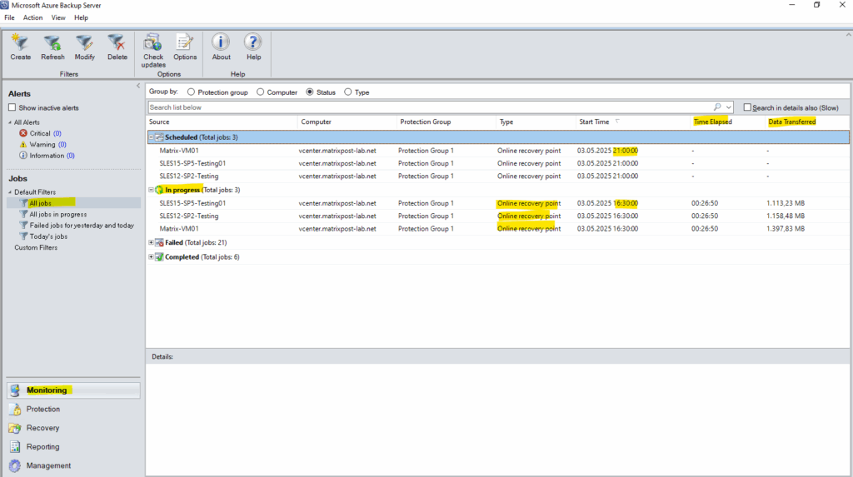Click the Check updates icon
The image size is (853, 477).
point(153,42)
